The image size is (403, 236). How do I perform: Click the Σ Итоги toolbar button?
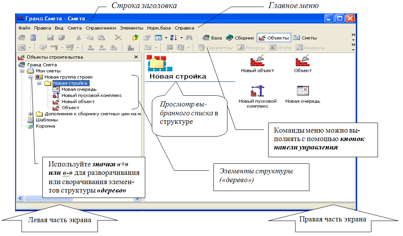tap(280, 48)
